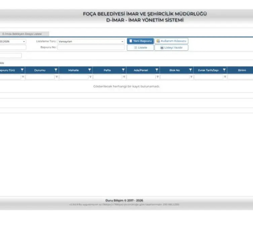Focus the Evrak Tarih/Sayı column filter box
253x228 pixels.
click(x=209, y=77)
